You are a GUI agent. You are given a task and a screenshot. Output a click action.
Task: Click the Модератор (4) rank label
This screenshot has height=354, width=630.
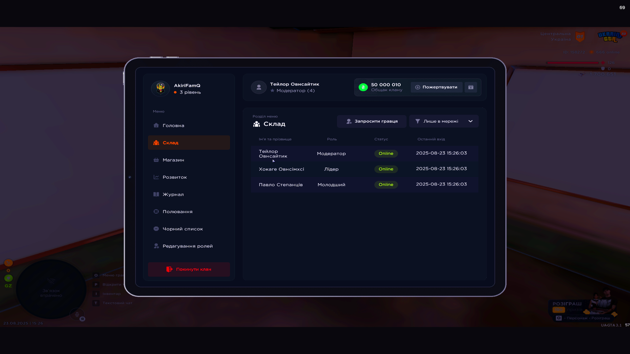point(295,91)
